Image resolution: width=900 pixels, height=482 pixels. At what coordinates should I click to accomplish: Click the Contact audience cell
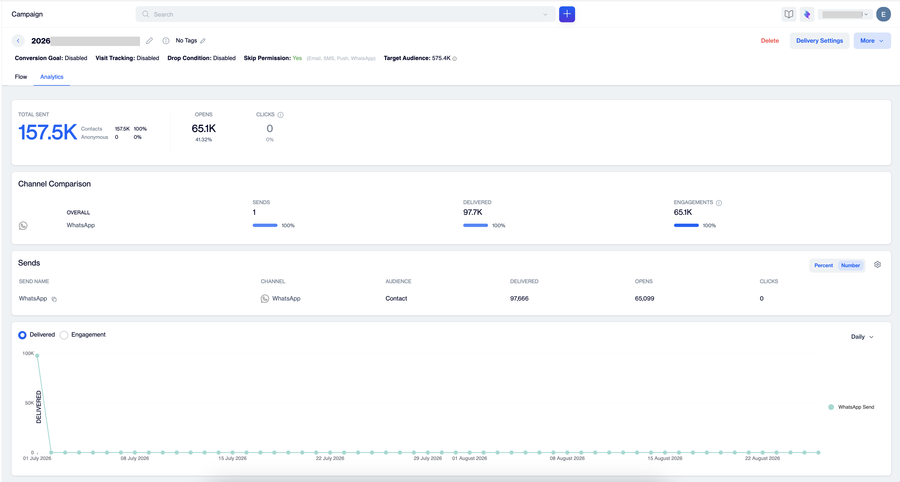[x=396, y=299]
